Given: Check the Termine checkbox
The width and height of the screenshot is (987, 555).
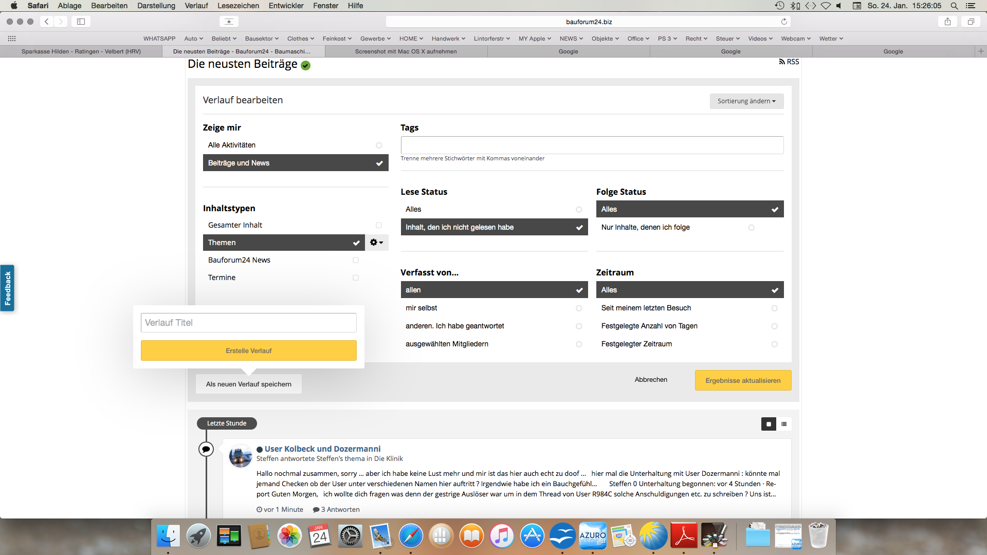Looking at the screenshot, I should [356, 277].
